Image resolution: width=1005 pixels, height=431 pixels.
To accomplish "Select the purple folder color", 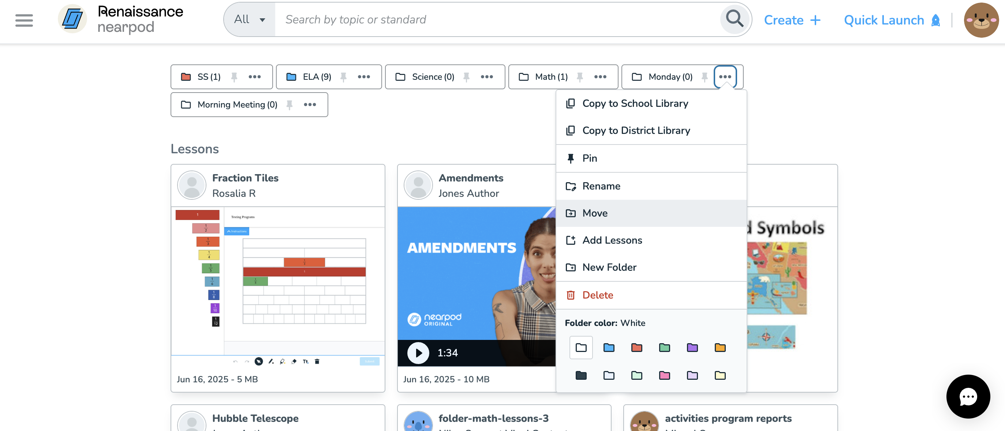I will click(692, 347).
